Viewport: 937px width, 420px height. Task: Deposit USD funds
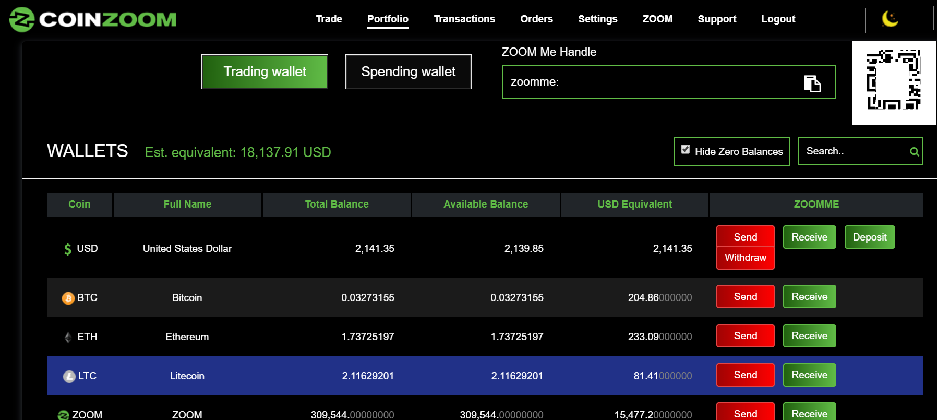870,237
